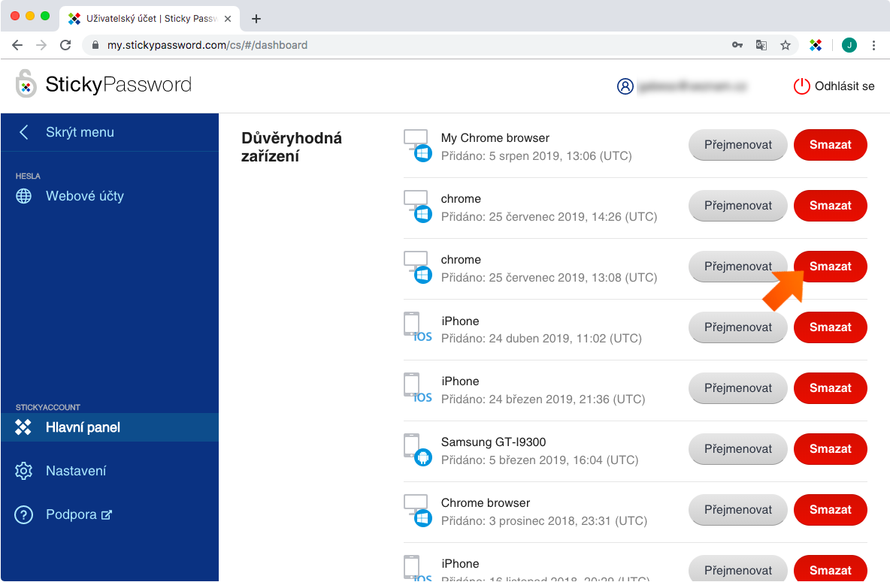Screen dimensions: 890x582
Task: Select My Chrome browser device name
Action: click(495, 138)
